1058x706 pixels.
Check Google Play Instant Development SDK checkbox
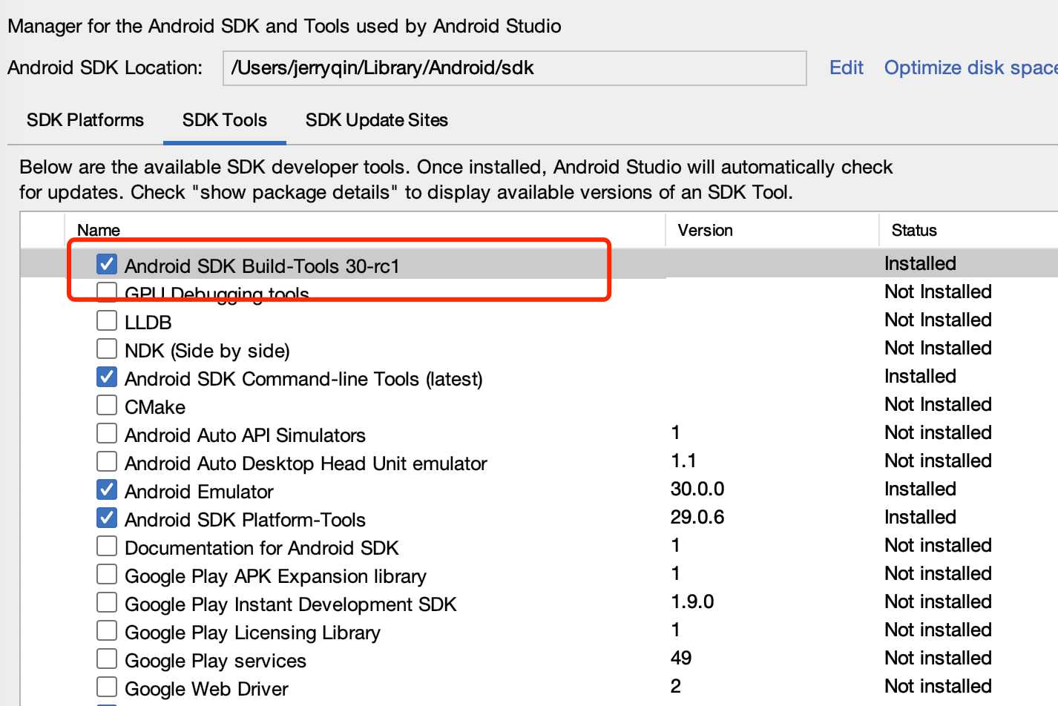[107, 602]
